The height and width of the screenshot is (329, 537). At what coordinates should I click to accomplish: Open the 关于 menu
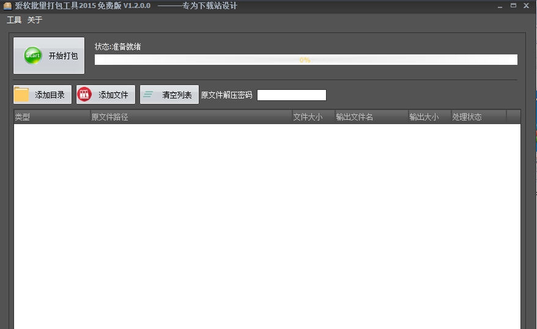[35, 20]
